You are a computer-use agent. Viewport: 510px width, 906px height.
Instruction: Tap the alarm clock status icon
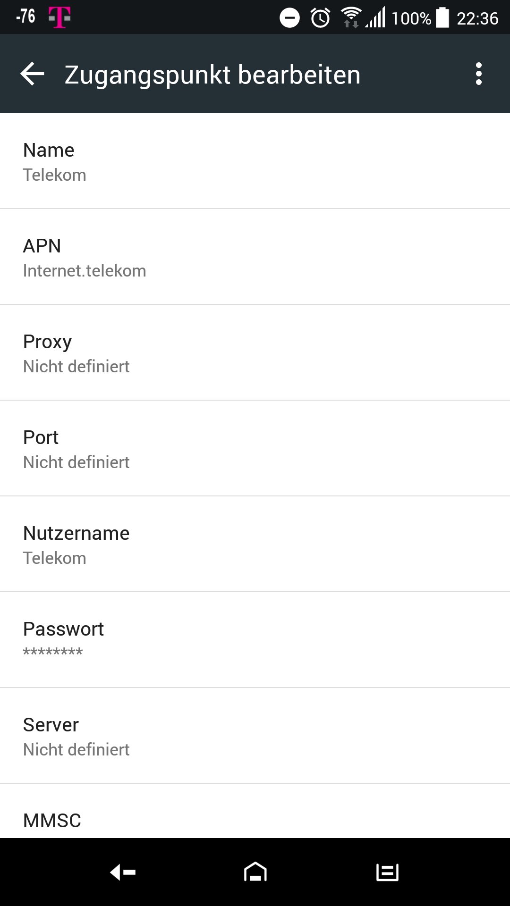pyautogui.click(x=320, y=18)
